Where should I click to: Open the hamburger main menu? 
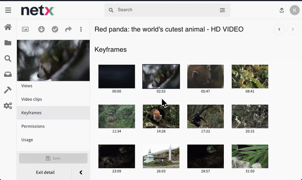[8, 10]
